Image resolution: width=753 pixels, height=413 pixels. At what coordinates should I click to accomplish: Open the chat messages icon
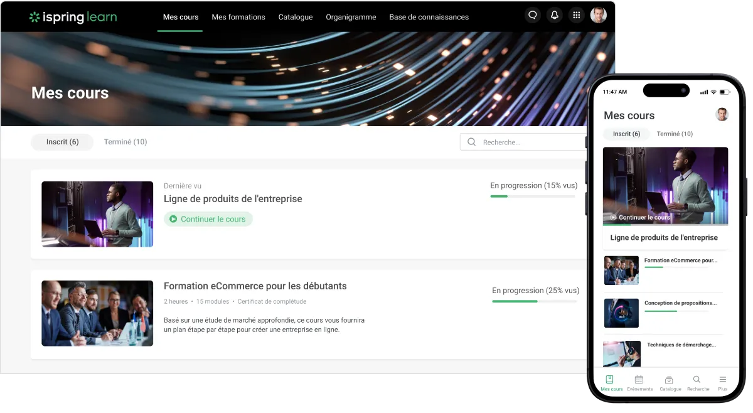[x=533, y=15]
